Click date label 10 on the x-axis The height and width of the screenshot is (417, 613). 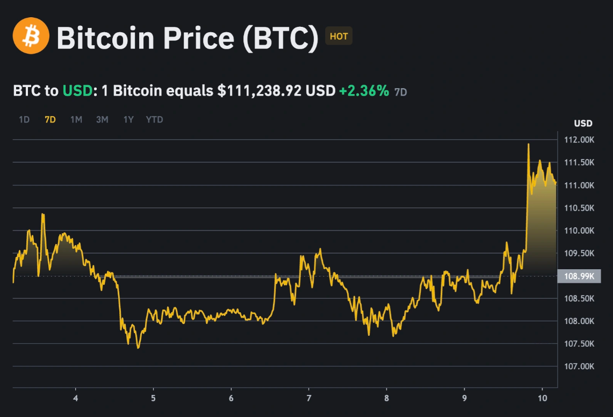(542, 398)
